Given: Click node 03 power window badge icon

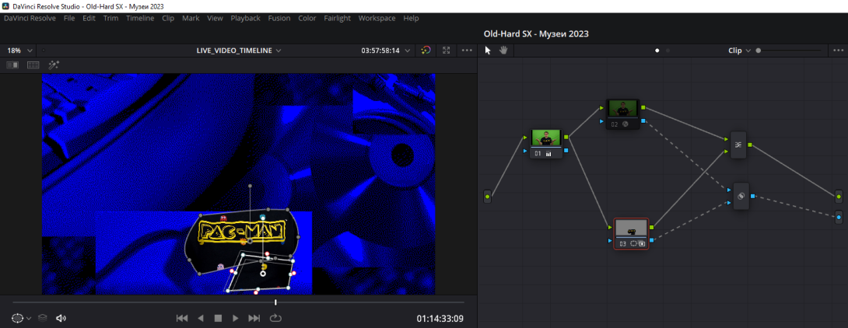Looking at the screenshot, I should [x=632, y=244].
